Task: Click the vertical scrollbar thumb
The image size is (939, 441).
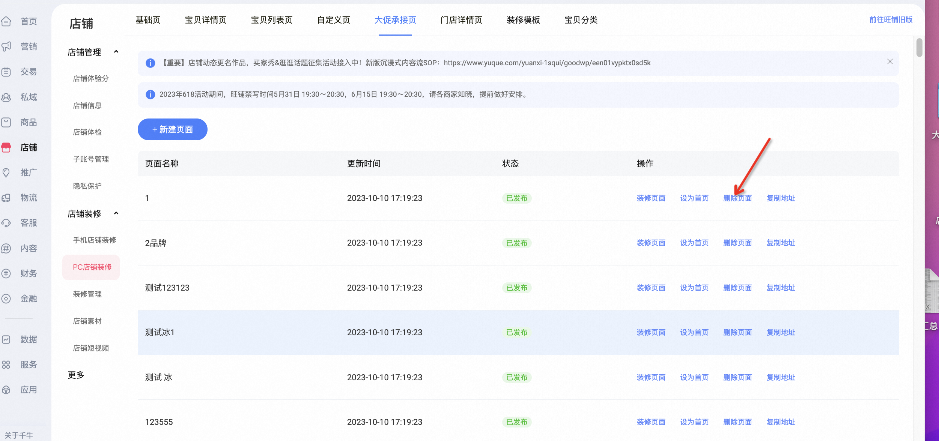Action: click(x=919, y=48)
